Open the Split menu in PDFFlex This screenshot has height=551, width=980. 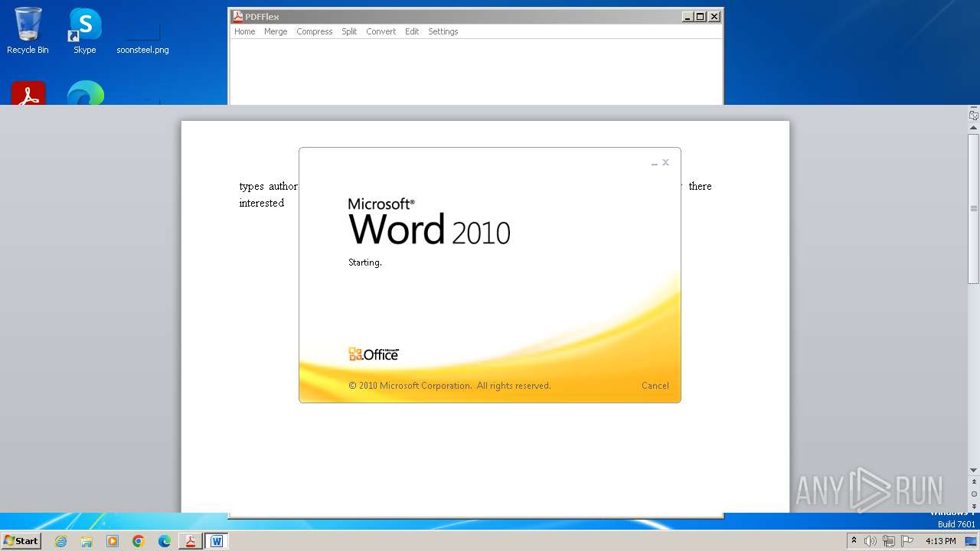pyautogui.click(x=349, y=31)
